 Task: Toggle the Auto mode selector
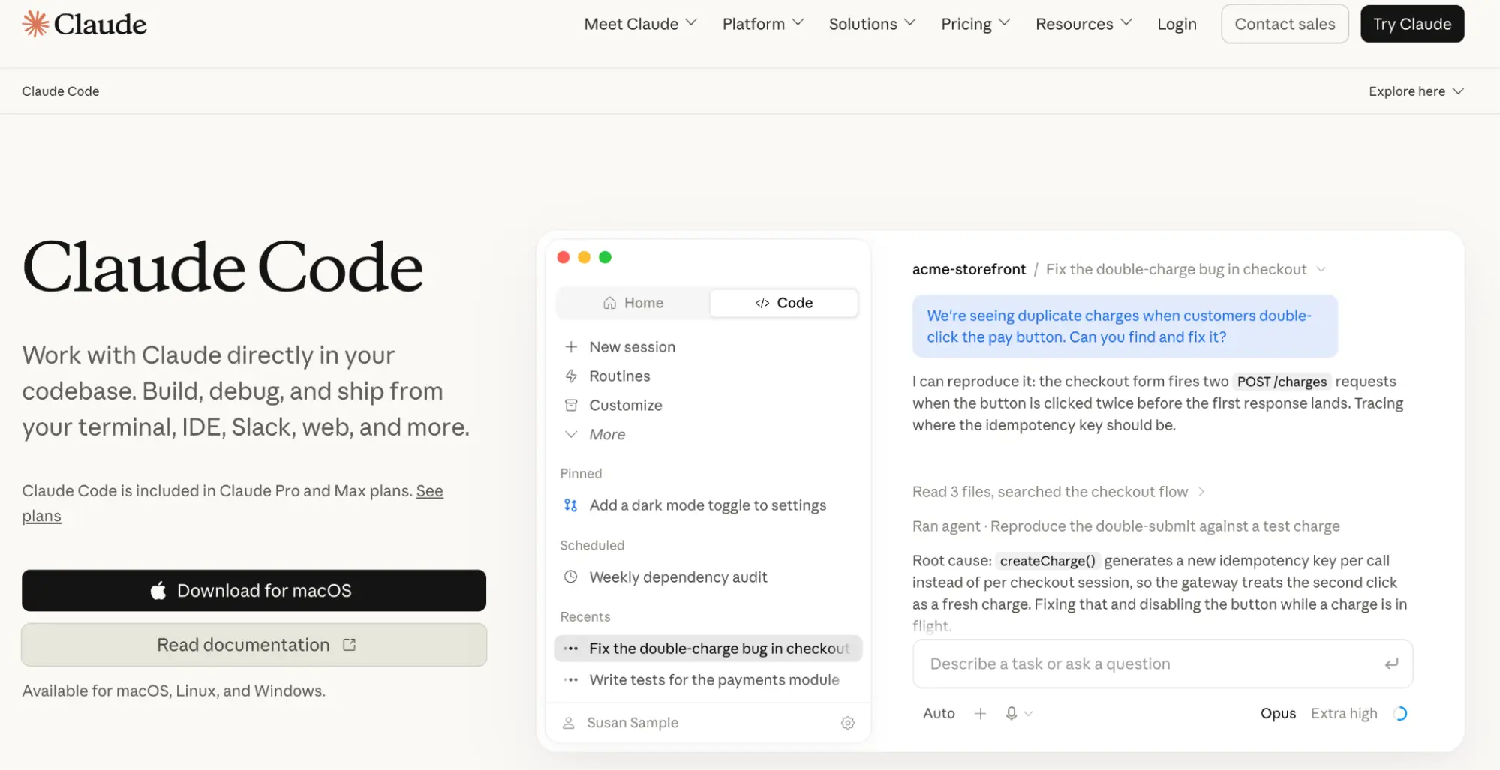939,713
